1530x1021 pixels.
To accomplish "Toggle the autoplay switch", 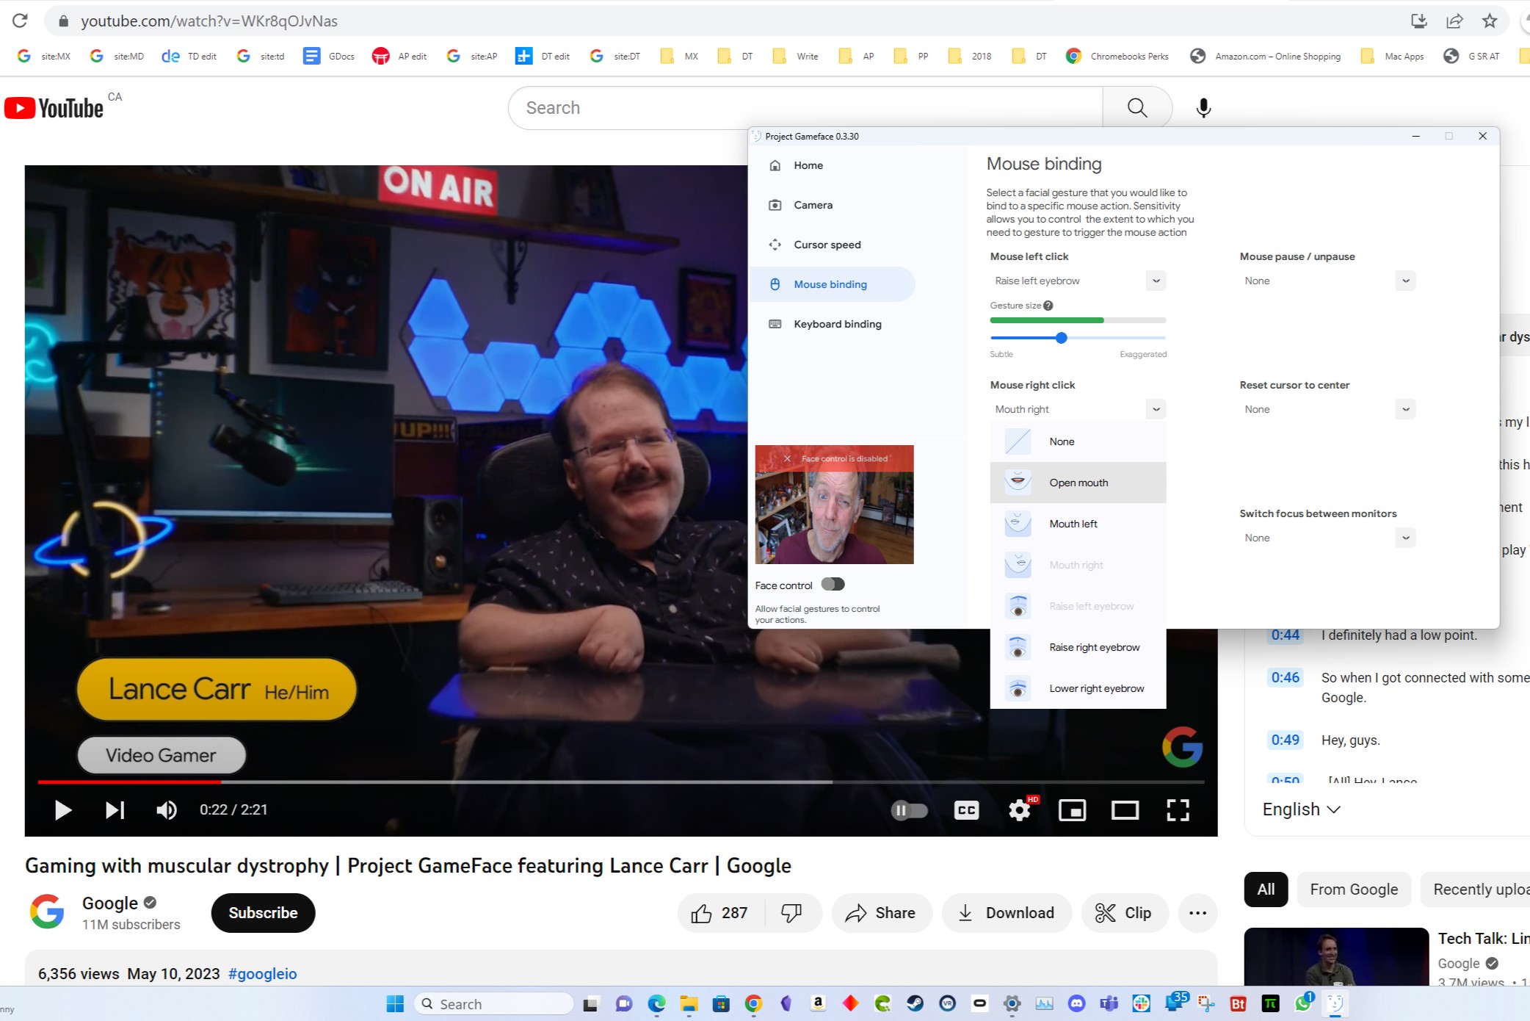I will (910, 810).
